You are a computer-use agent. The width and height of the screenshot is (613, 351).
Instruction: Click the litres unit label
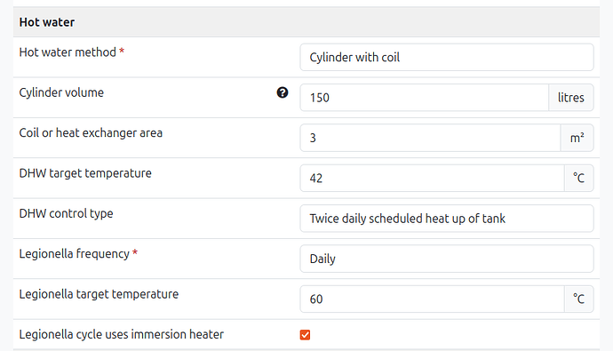coord(570,98)
